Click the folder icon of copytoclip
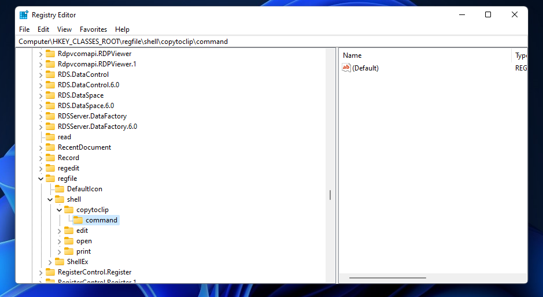 (69, 209)
